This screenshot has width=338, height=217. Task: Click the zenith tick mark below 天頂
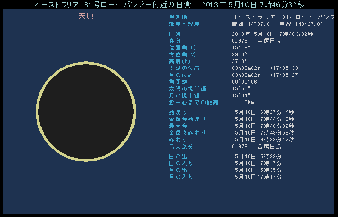coord(86,24)
